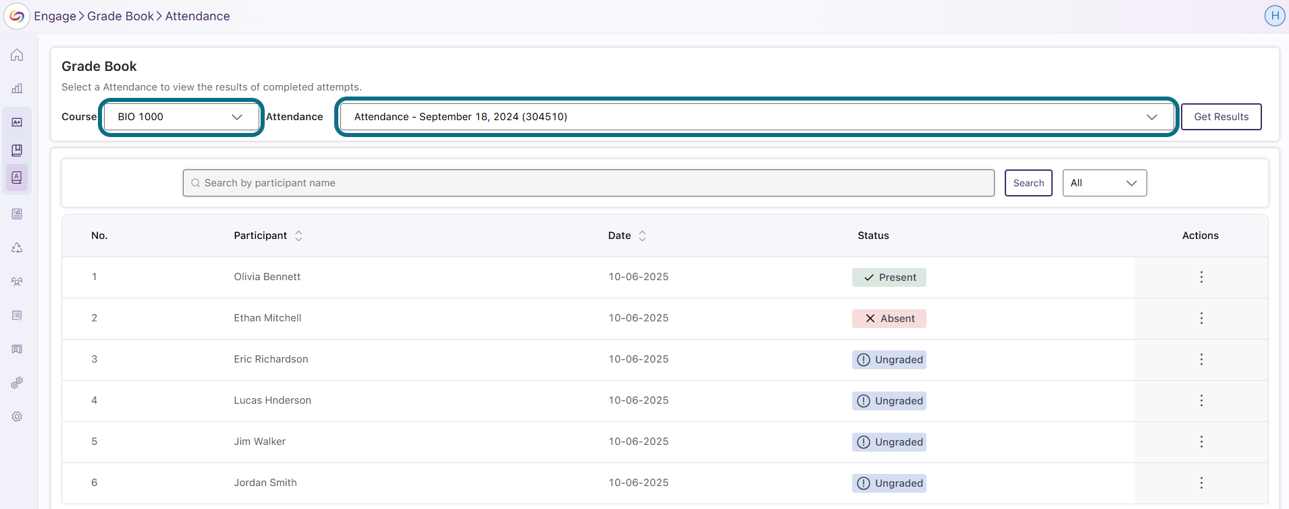The height and width of the screenshot is (509, 1289).
Task: Click Attendance in the breadcrumb
Action: (x=198, y=16)
